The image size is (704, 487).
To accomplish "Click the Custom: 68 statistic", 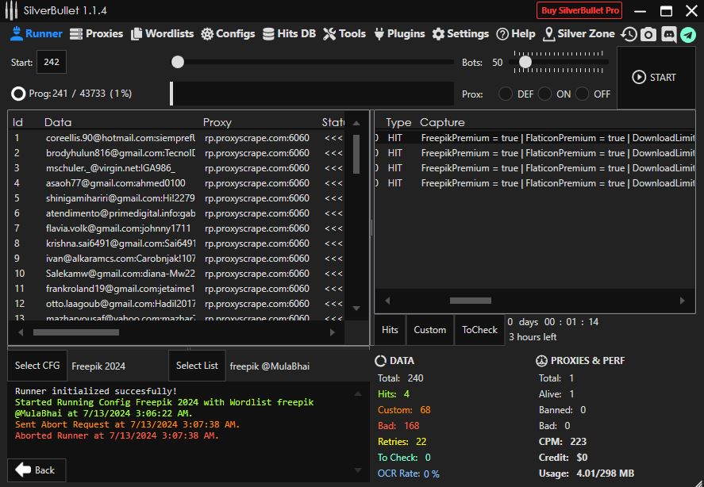I will tap(404, 410).
